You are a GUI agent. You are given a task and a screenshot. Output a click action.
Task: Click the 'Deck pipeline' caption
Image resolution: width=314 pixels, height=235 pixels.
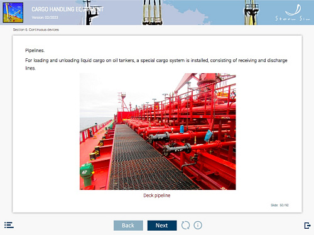pyautogui.click(x=157, y=196)
